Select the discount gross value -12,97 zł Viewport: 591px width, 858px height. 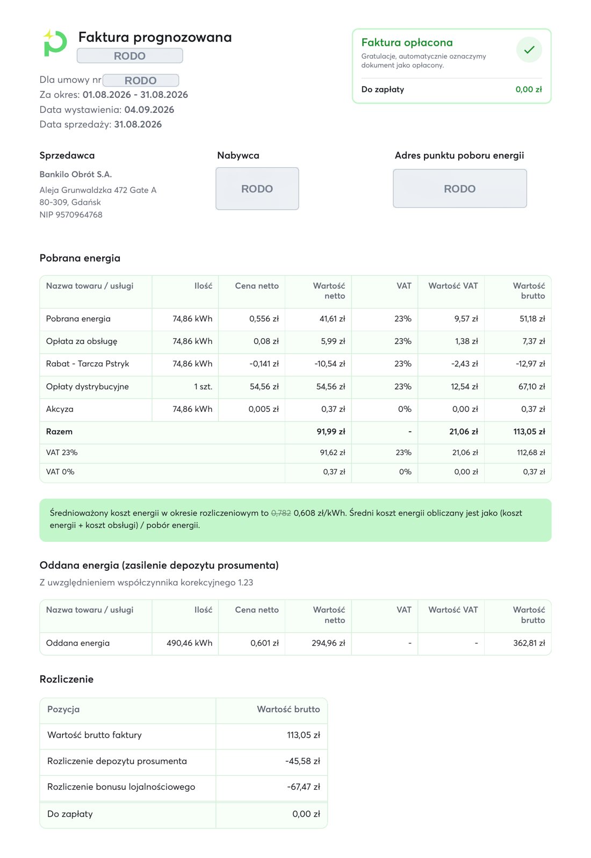530,364
